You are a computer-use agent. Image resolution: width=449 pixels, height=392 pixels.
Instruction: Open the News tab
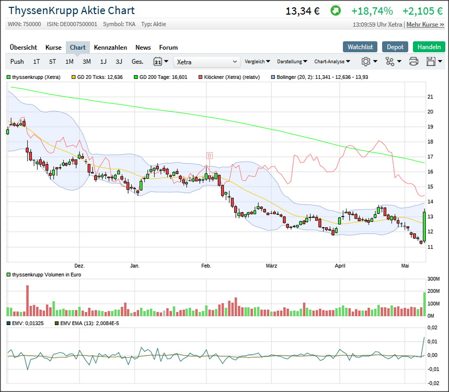click(x=143, y=48)
